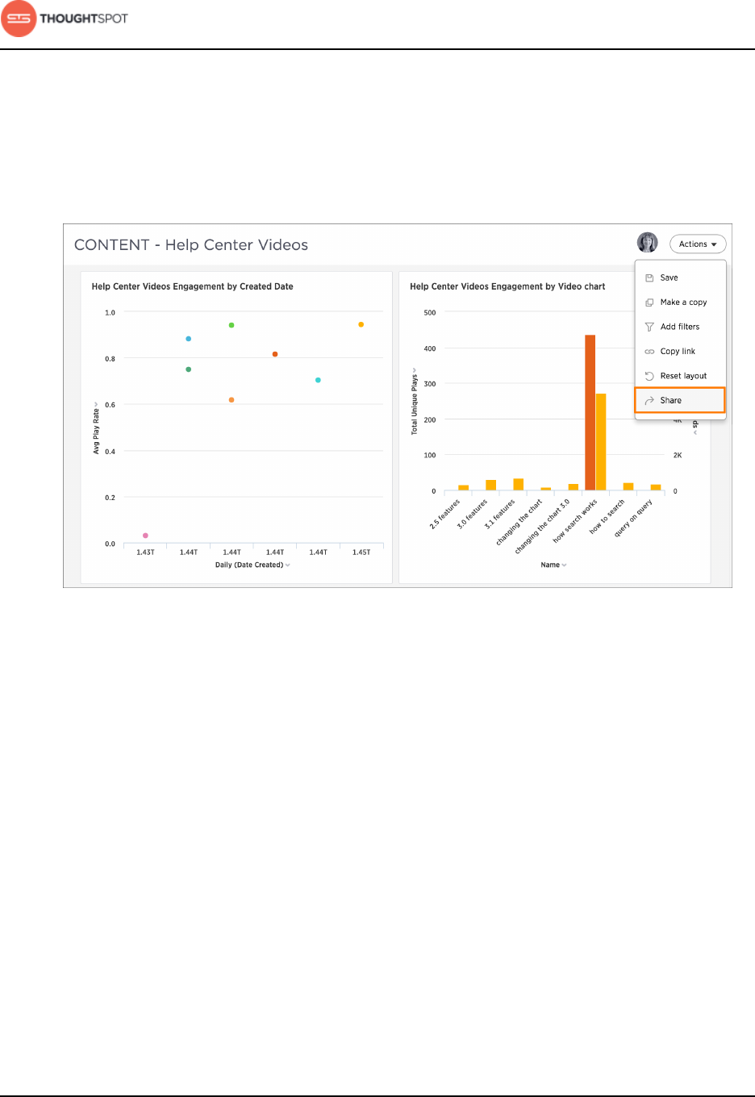Click the '1.45T' x-axis label
Screen dimensions: 755x1097
(361, 553)
